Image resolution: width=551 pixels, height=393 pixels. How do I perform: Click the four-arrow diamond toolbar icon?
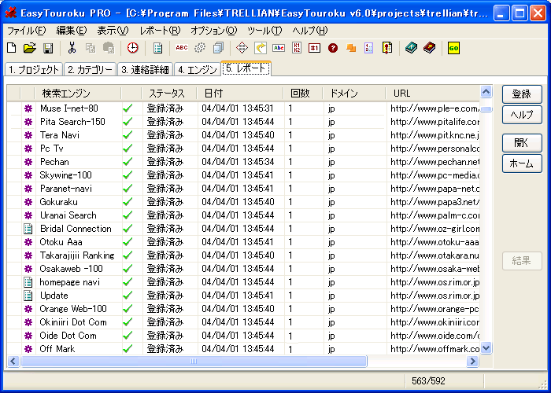pos(242,48)
